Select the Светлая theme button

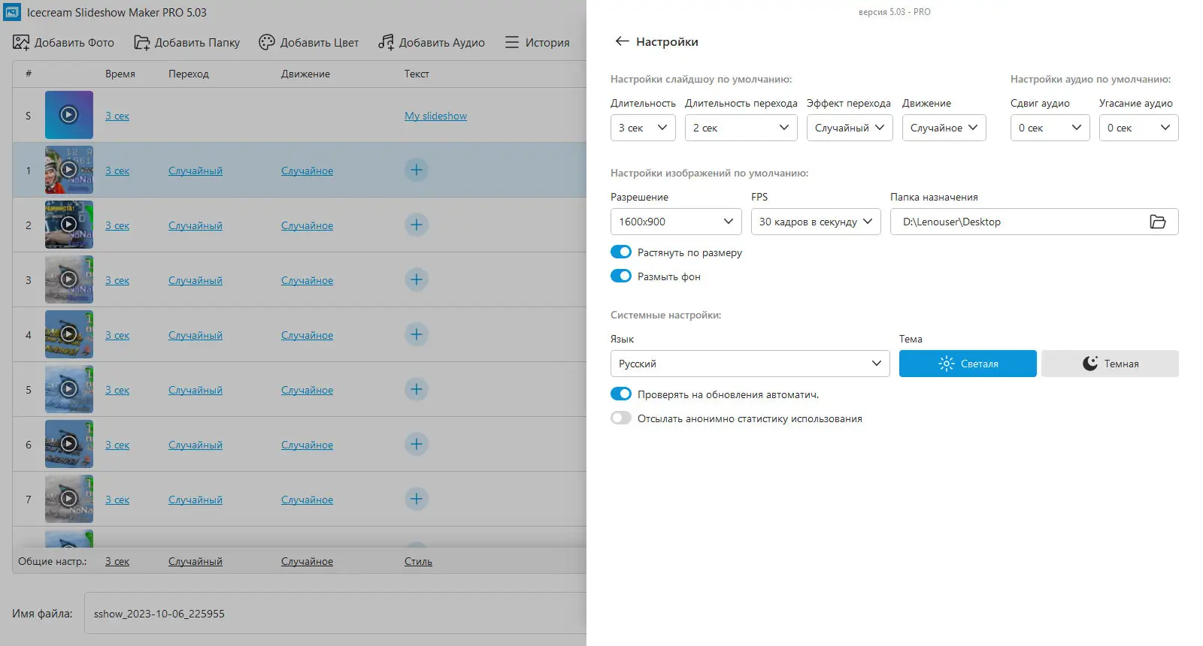point(968,364)
